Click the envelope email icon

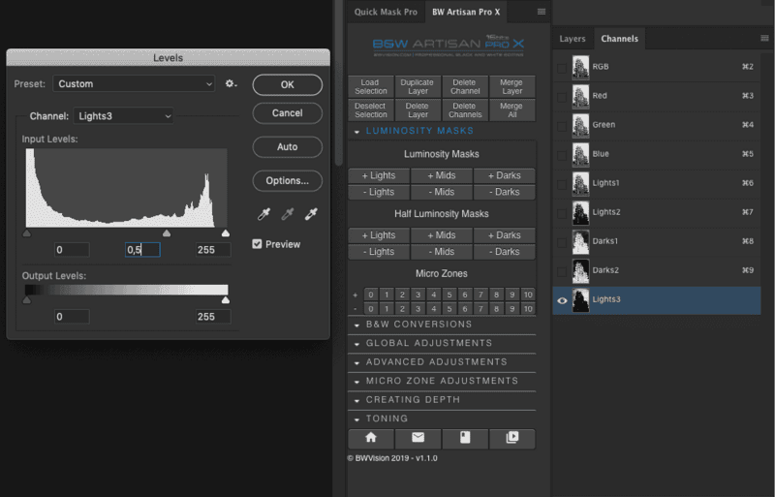click(x=418, y=437)
